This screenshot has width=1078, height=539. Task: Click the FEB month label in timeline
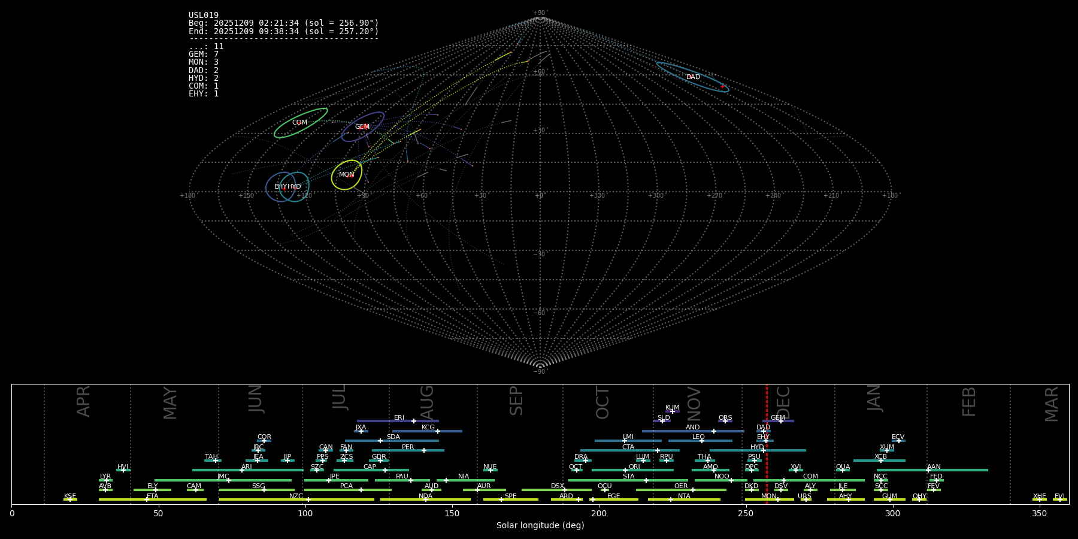[x=969, y=401]
